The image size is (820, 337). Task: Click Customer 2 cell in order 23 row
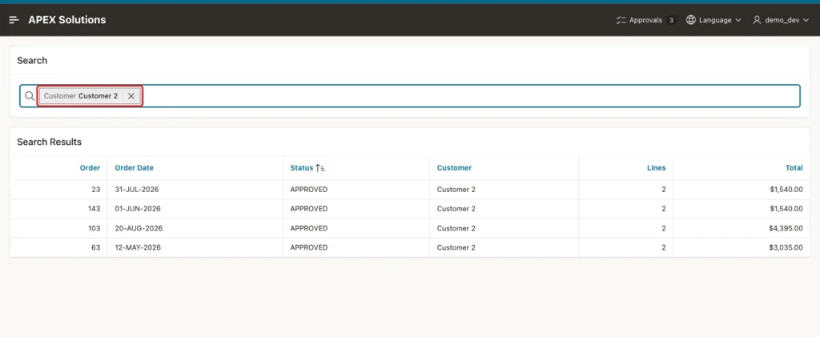456,189
